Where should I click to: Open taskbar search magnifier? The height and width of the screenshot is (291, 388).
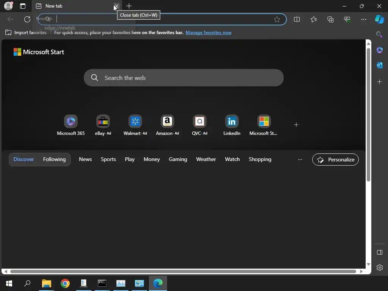[x=27, y=283]
